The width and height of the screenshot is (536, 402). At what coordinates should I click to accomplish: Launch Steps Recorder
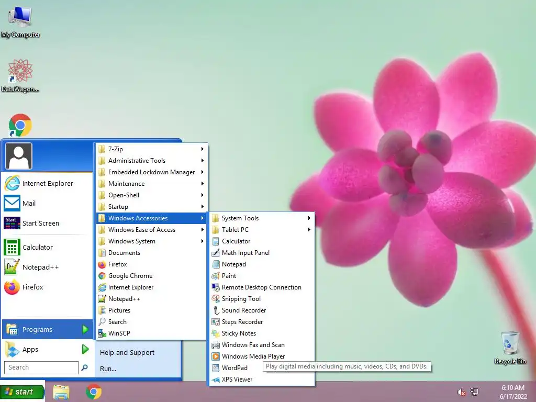[262, 322]
